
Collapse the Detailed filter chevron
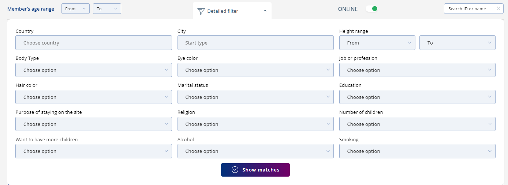[x=265, y=11]
